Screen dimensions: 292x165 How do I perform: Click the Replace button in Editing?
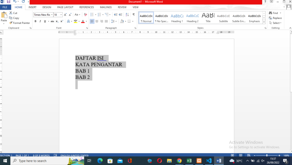[x=275, y=18]
